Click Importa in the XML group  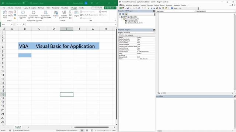(x=103, y=11)
